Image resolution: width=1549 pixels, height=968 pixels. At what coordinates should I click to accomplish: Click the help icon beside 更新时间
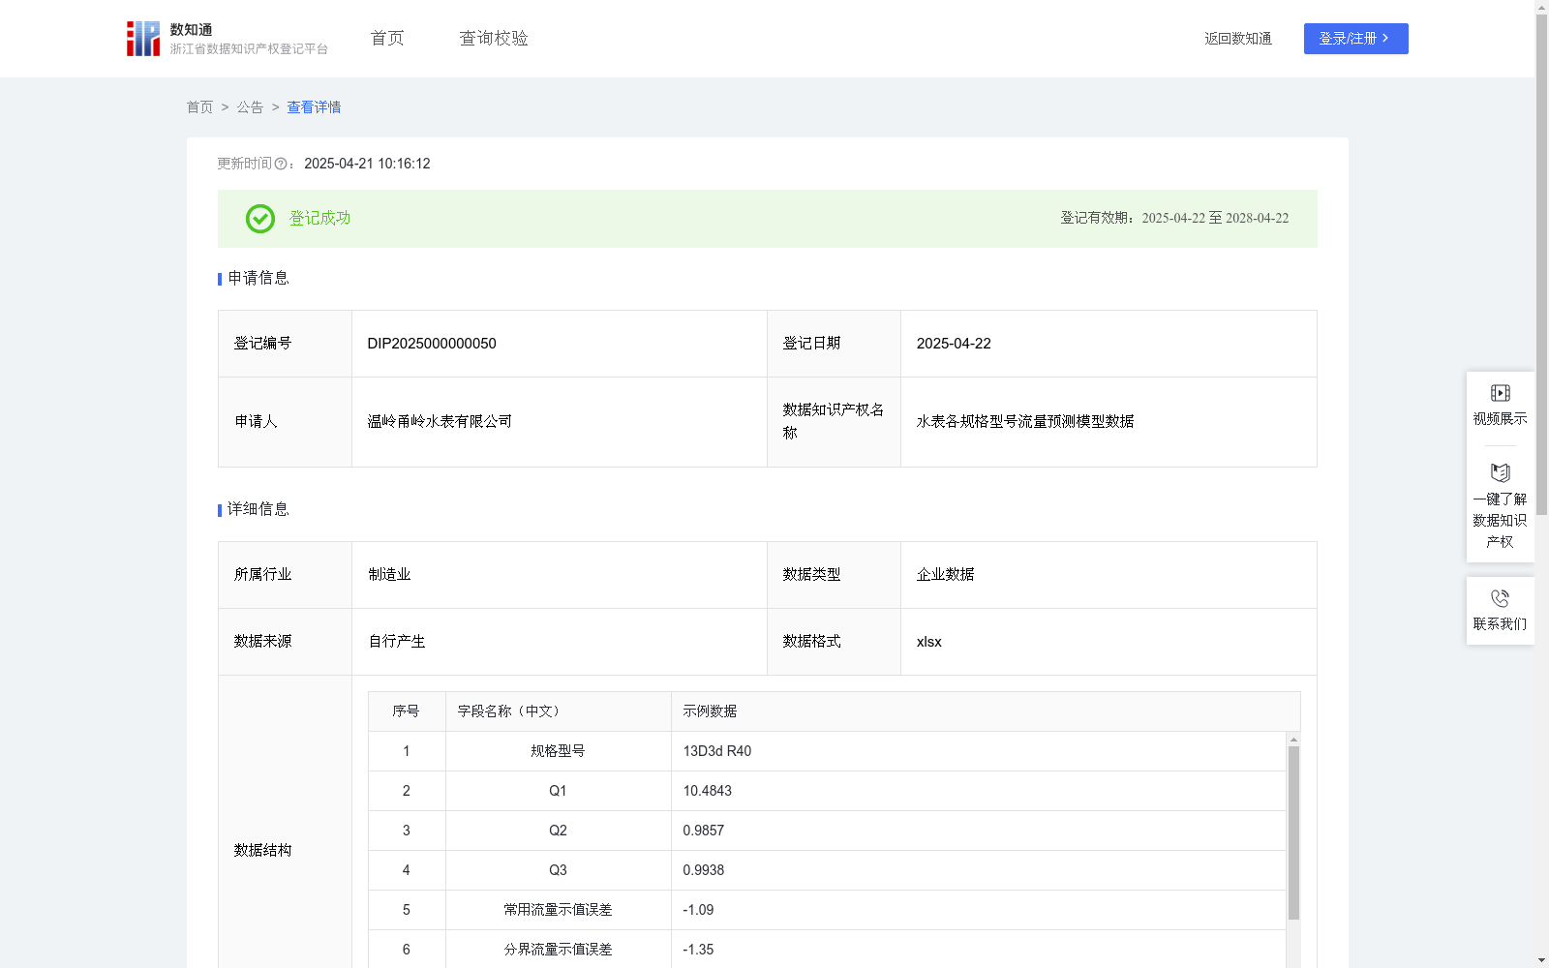click(x=281, y=164)
